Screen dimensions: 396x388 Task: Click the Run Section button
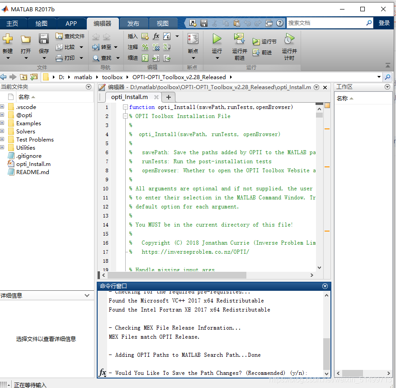264,42
